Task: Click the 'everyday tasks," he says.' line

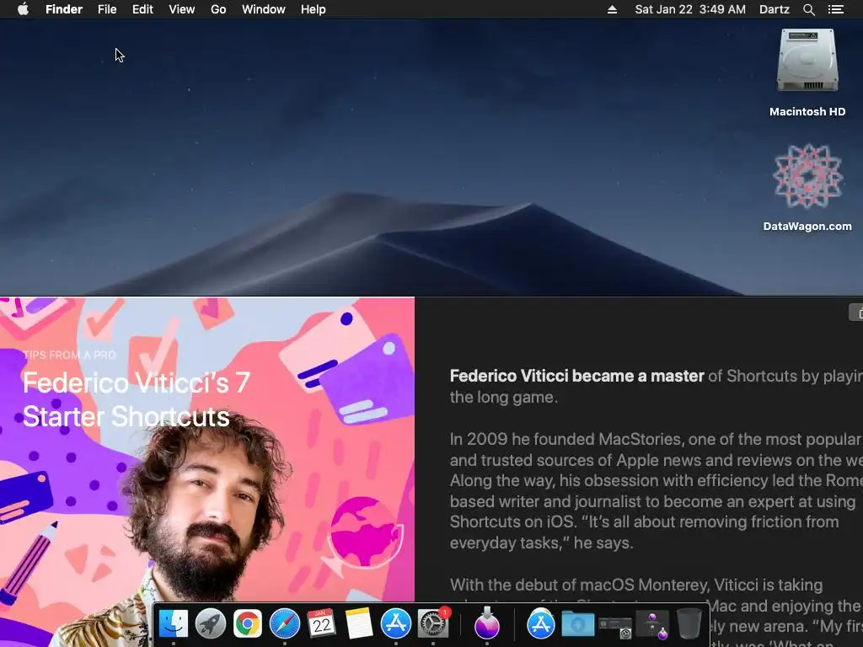Action: click(x=542, y=543)
